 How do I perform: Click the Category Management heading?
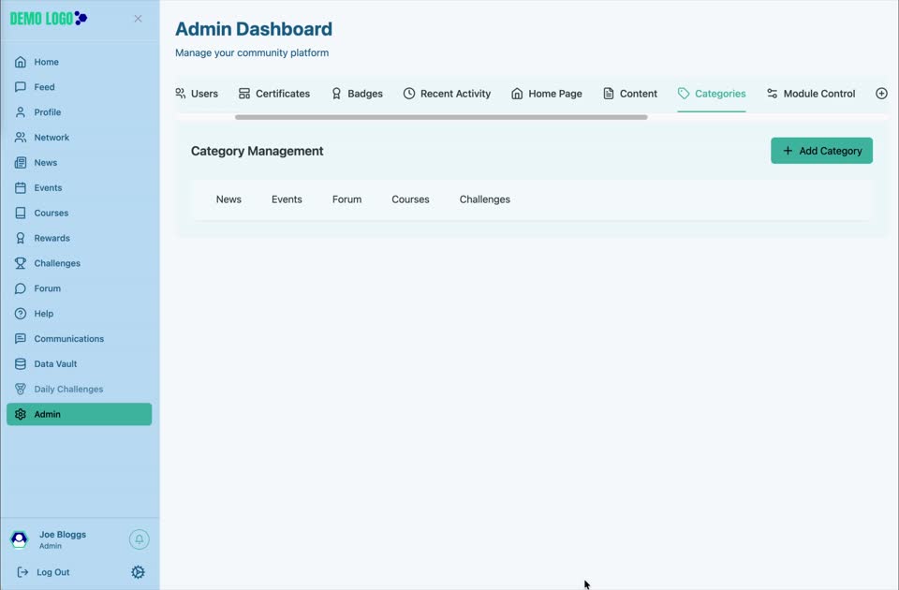pyautogui.click(x=257, y=151)
